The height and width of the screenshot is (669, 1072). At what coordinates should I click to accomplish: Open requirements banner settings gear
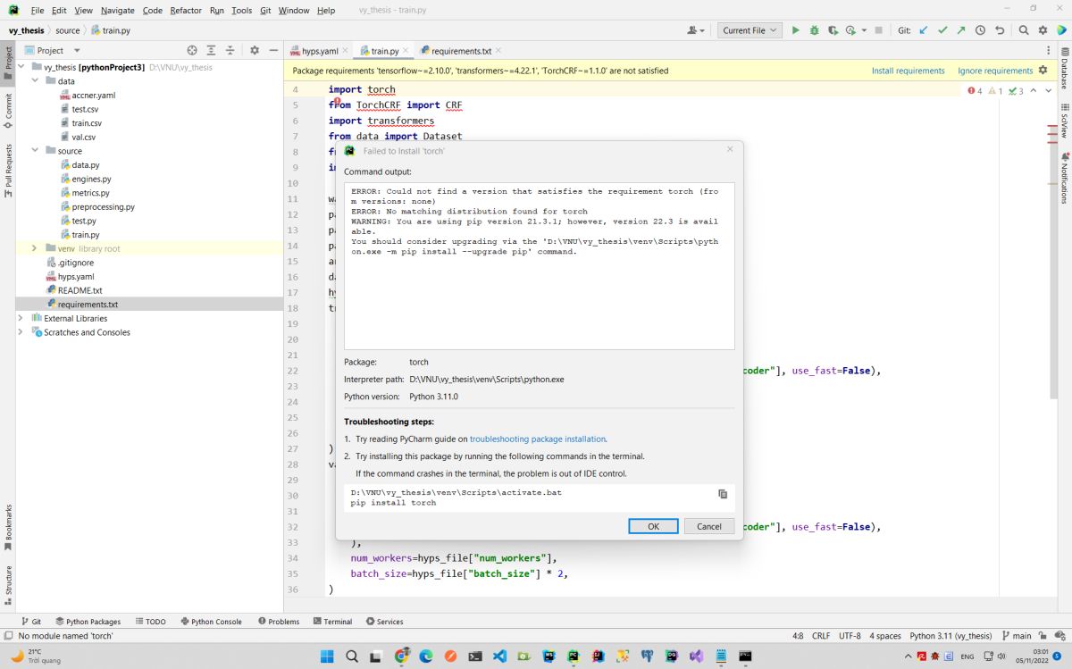coord(1043,71)
